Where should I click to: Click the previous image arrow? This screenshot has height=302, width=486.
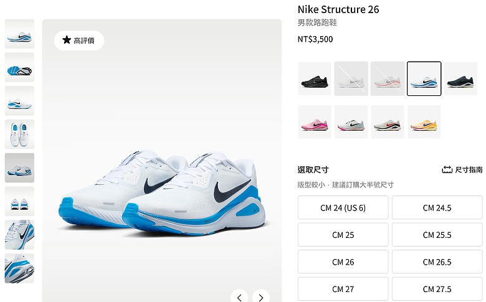point(239,298)
